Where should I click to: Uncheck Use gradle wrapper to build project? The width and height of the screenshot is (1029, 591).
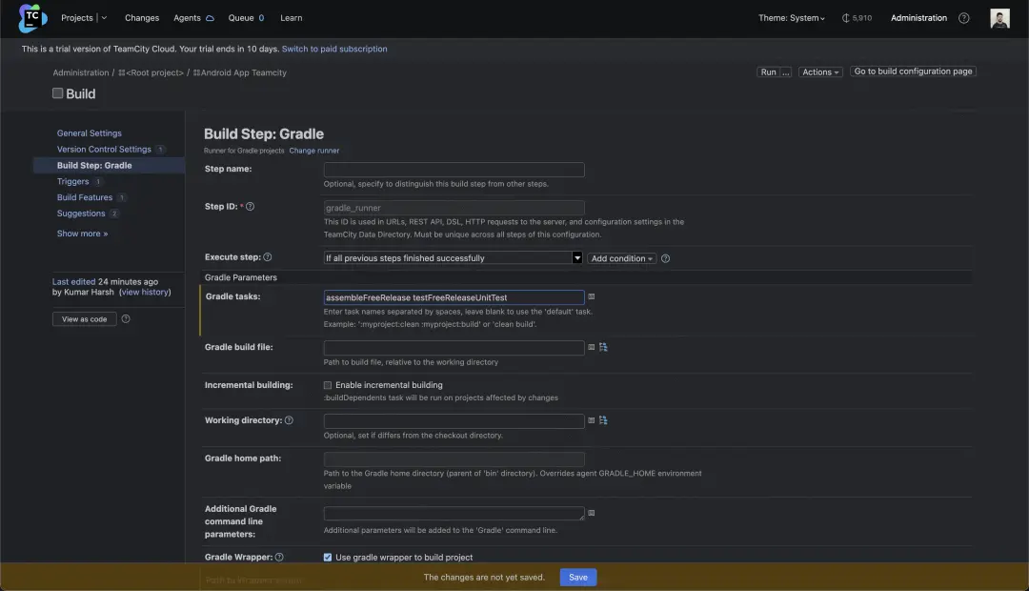(328, 558)
